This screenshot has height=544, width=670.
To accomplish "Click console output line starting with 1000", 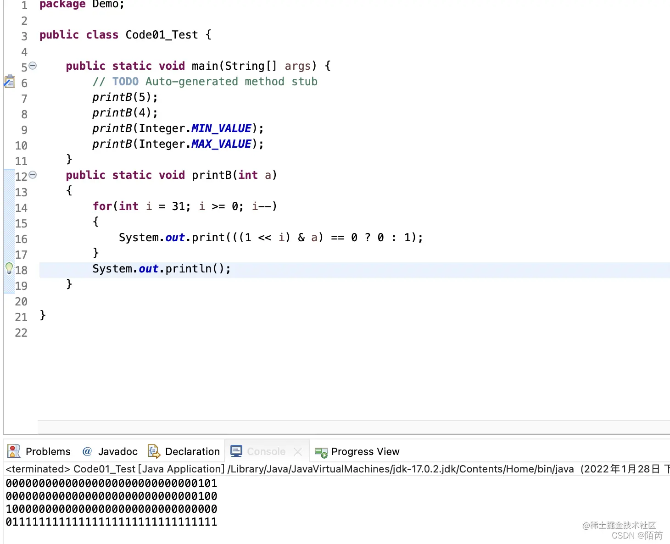I will (112, 509).
